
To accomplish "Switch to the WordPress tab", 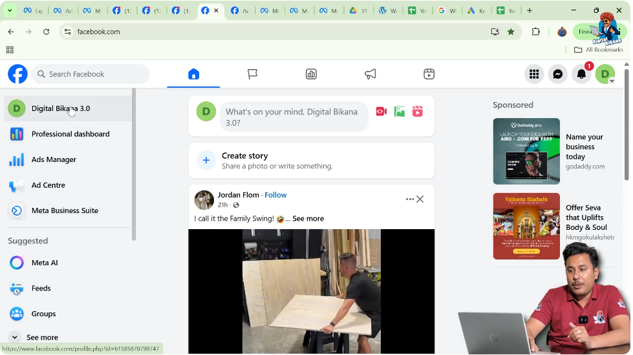I will point(388,11).
